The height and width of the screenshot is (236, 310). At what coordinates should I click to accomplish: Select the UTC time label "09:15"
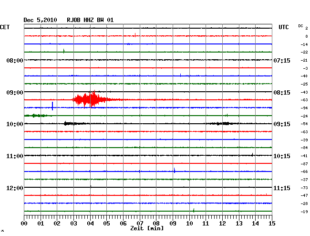tap(282, 124)
